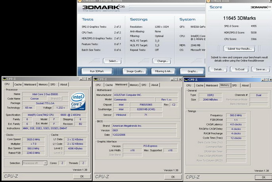This screenshot has width=272, height=182.
Task: Click the Select button under Tests
Action: coord(113,61)
